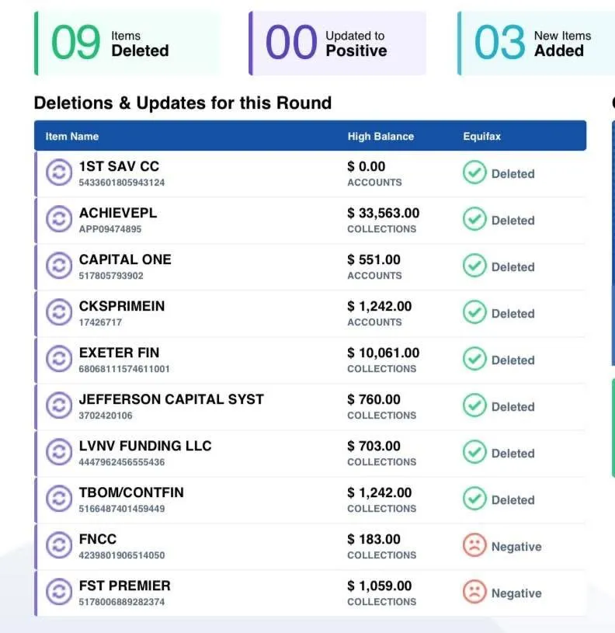Click the Deleted checkmark for JEFFERSON CAPITAL SYST
Screen dimensions: 615x633
474,405
